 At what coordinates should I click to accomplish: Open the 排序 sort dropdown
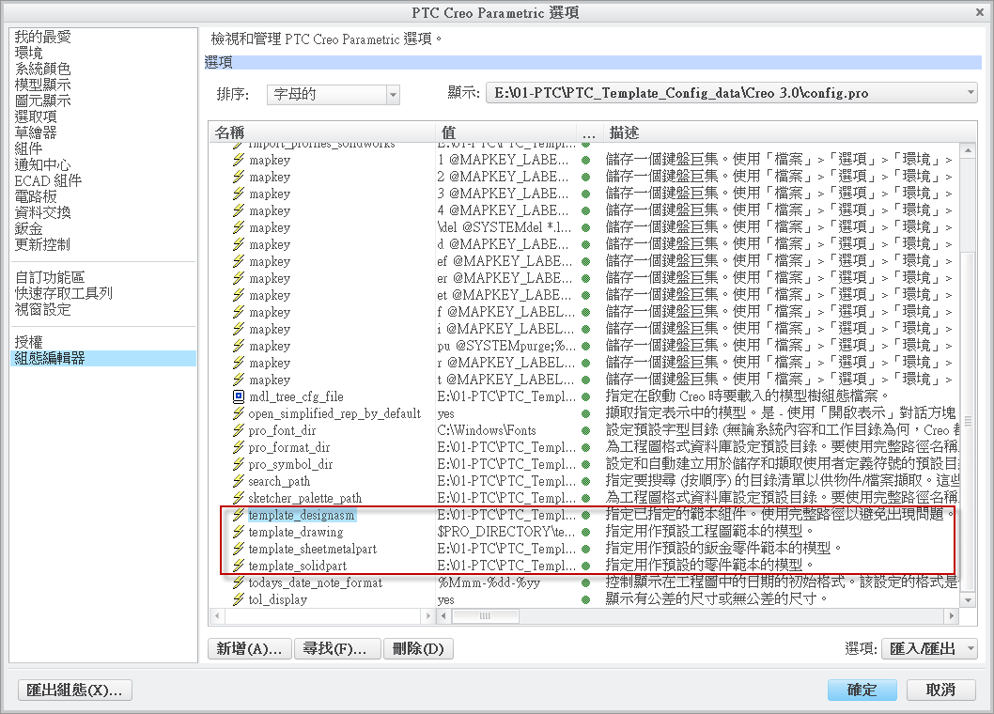[393, 94]
